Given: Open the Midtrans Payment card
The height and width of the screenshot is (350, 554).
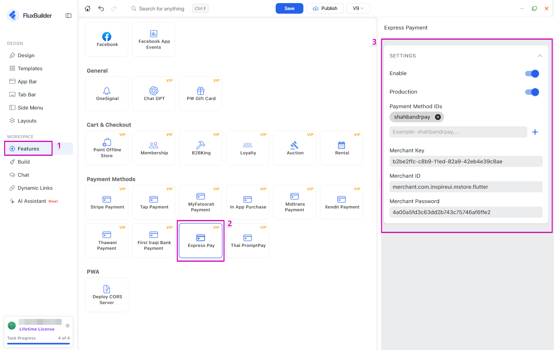Looking at the screenshot, I should tap(295, 202).
